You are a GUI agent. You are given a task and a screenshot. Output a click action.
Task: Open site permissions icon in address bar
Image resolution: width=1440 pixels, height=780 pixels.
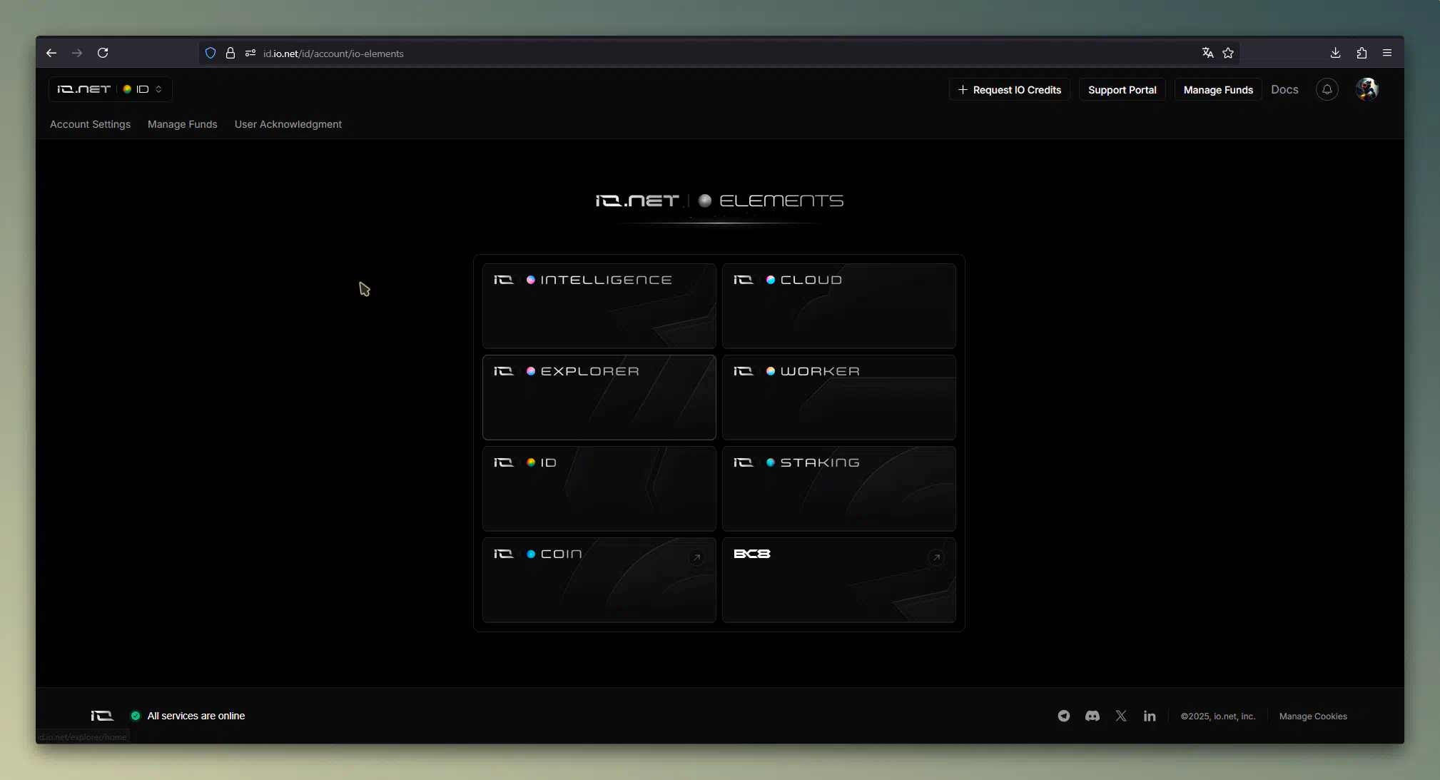click(250, 53)
